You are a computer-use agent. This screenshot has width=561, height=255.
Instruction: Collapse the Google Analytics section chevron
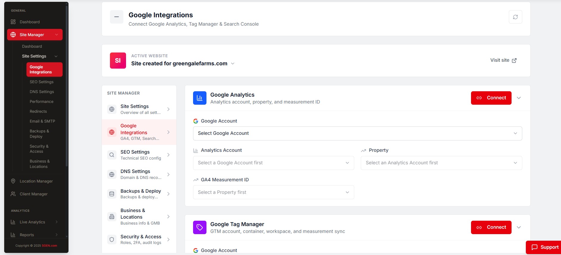[x=519, y=98]
